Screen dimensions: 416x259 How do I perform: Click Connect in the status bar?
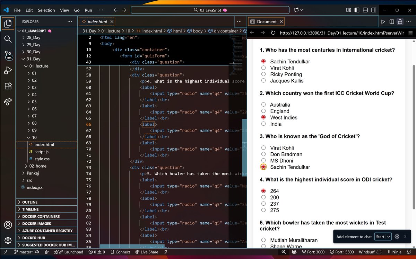pos(120,252)
